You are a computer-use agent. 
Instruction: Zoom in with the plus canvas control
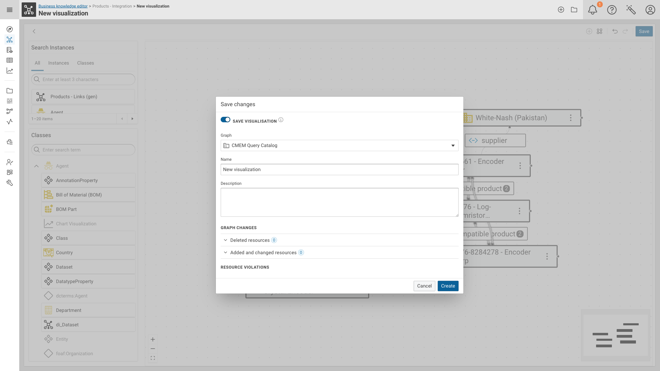(153, 339)
